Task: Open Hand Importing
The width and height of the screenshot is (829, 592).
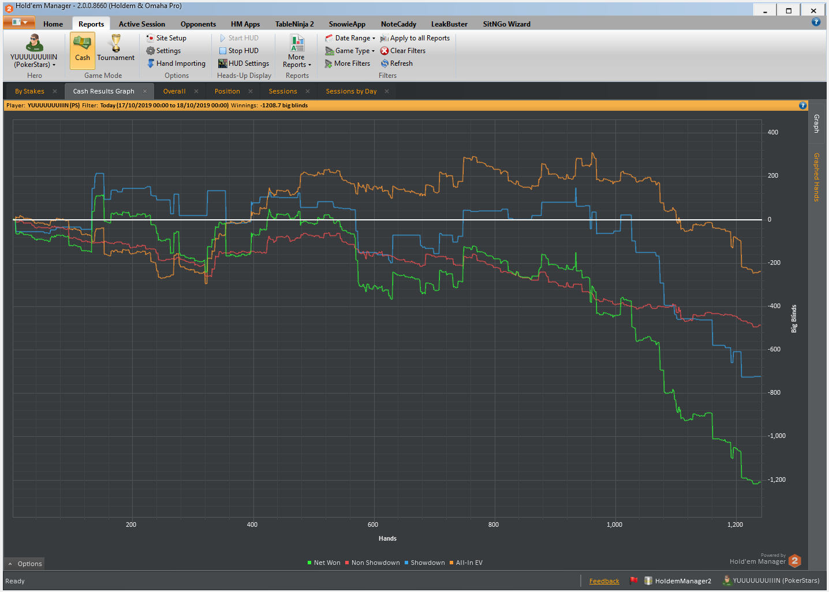Action: [176, 63]
